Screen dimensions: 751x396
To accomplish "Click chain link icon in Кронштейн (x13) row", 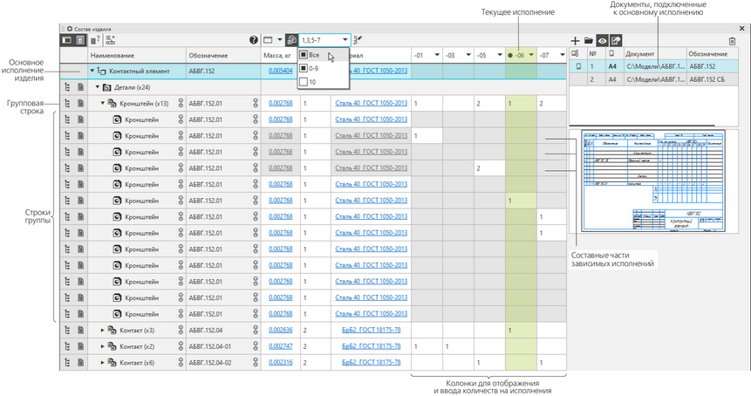I will click(x=181, y=103).
